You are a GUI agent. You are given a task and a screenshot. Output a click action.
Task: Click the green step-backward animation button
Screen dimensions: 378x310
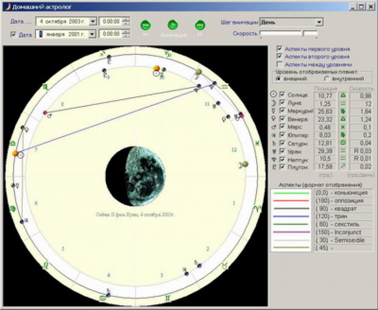tap(146, 25)
